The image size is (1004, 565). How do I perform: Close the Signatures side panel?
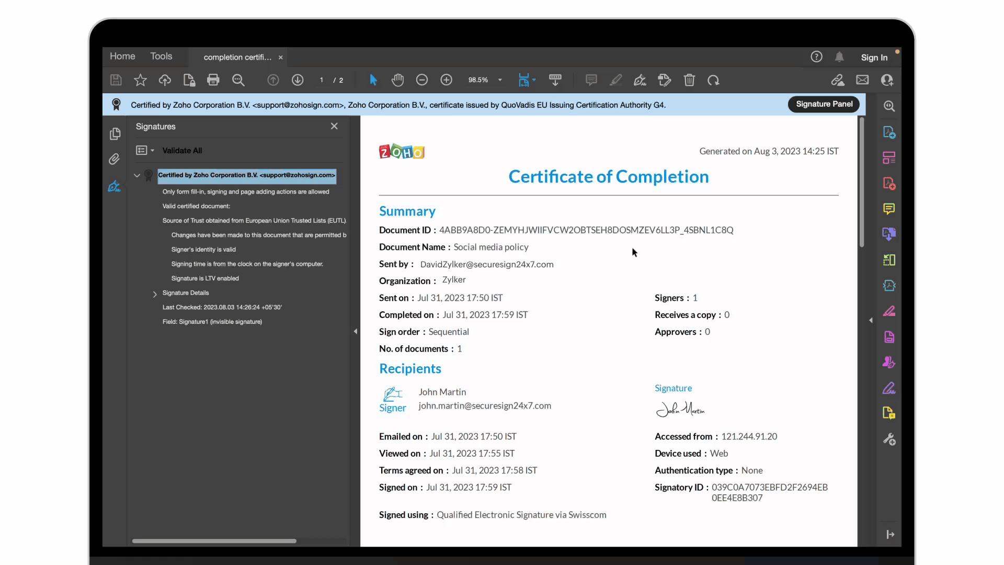click(x=334, y=126)
